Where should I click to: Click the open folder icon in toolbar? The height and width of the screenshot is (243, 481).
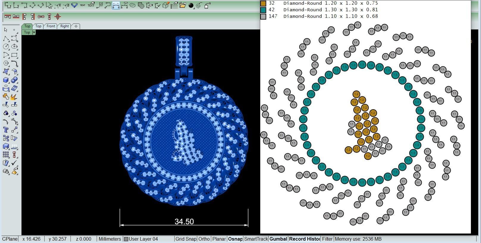(x=183, y=5)
